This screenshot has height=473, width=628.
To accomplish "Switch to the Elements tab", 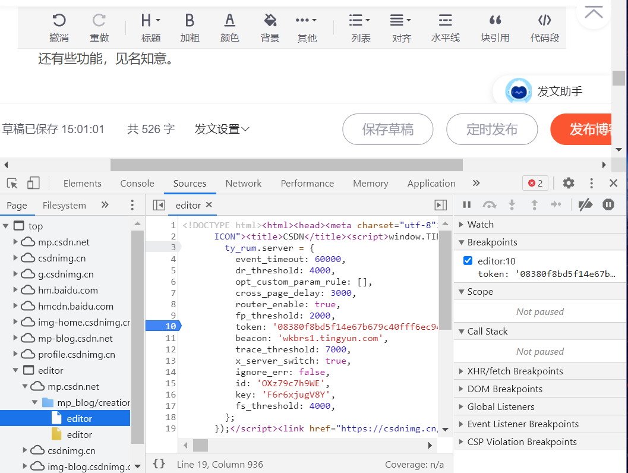I will pos(83,184).
